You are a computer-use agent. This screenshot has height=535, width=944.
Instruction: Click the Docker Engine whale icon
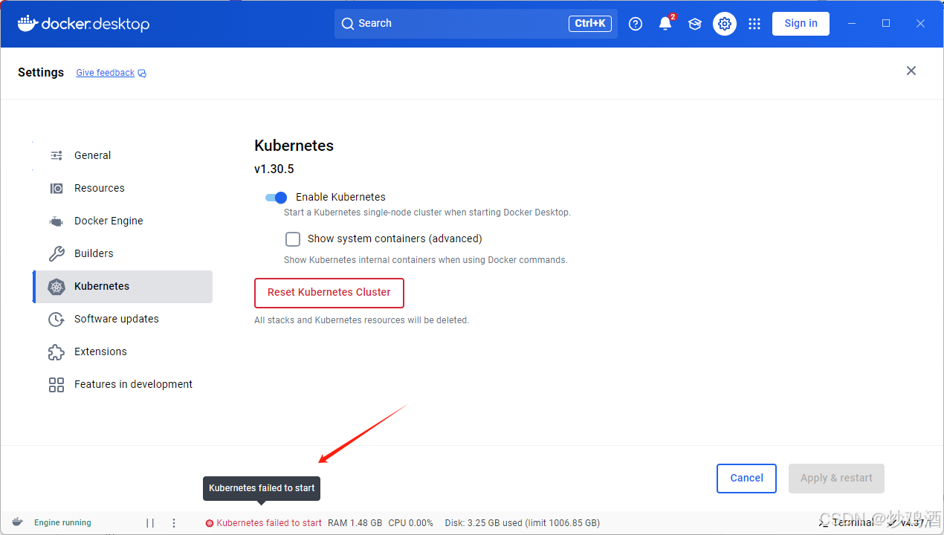pos(56,221)
